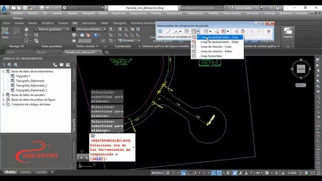Viewport: 322px width, 181px height.
Task: Click the customization hamburger icon in status bar
Action: coord(318,173)
